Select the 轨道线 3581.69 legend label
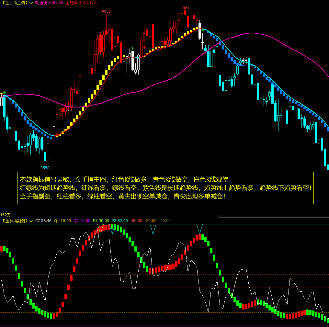 [49, 3]
